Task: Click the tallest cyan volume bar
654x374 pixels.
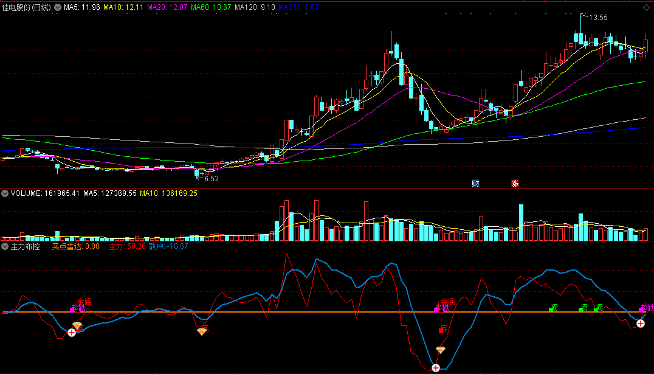Action: (521, 223)
